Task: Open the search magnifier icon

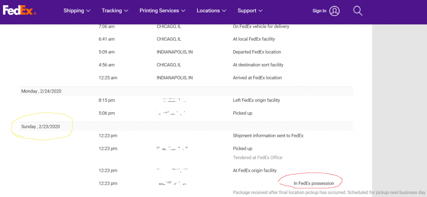Action: point(357,11)
